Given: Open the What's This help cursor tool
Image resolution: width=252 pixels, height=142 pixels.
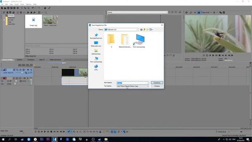Looking at the screenshot, I should (x=49, y=8).
